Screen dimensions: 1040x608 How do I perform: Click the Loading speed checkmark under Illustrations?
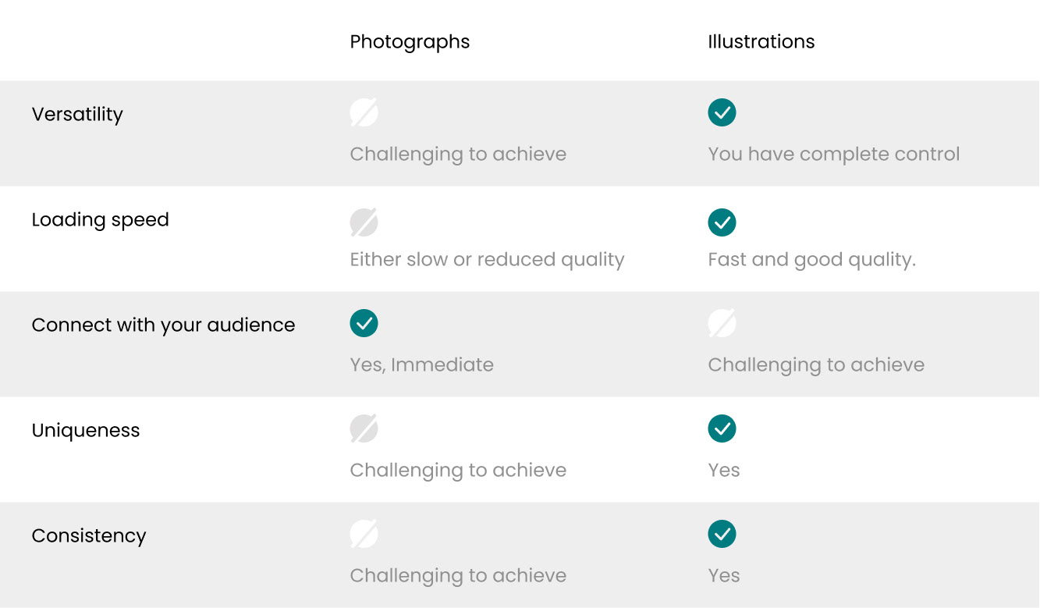722,222
